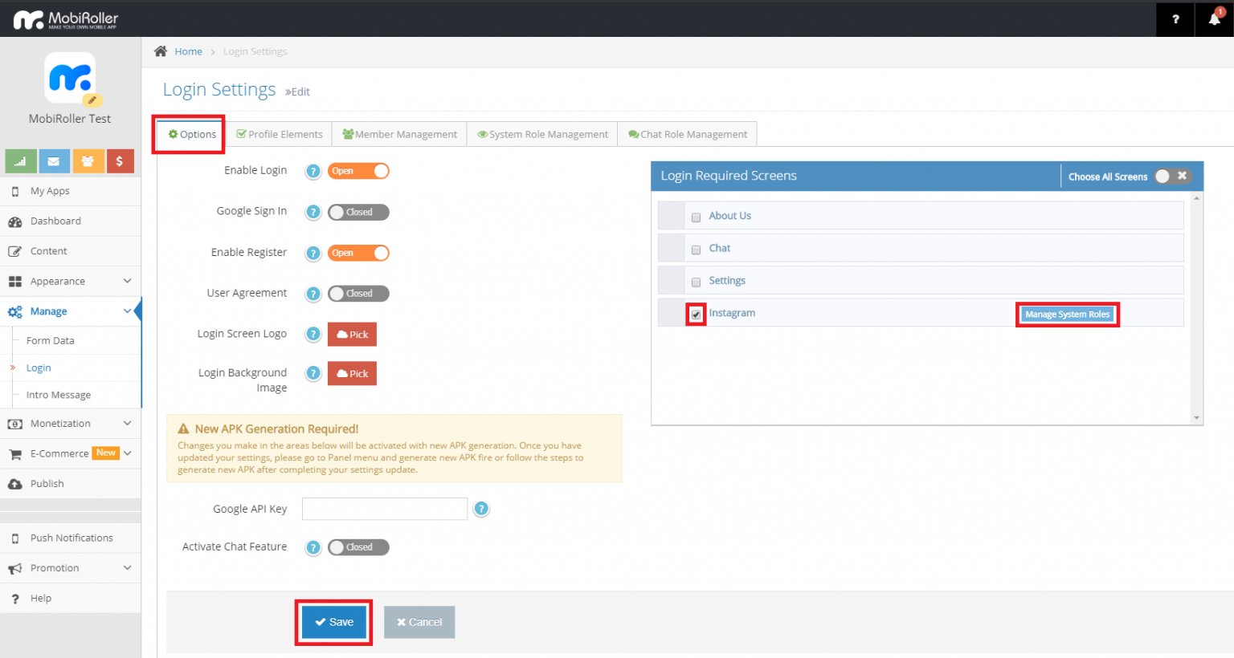
Task: Toggle Google Sign In to open
Action: point(358,212)
